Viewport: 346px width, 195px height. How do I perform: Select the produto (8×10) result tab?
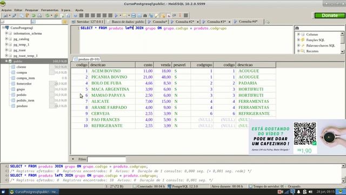coord(86,59)
